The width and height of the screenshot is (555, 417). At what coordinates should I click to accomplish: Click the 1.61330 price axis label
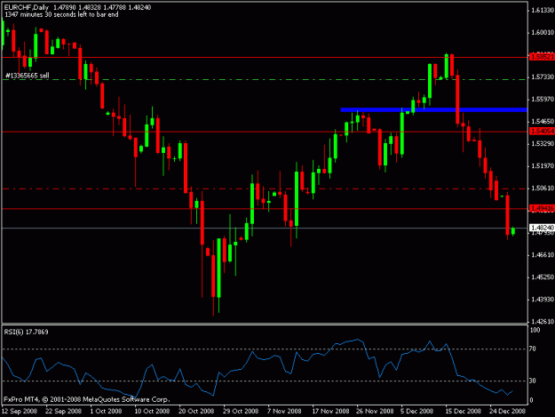coord(543,11)
